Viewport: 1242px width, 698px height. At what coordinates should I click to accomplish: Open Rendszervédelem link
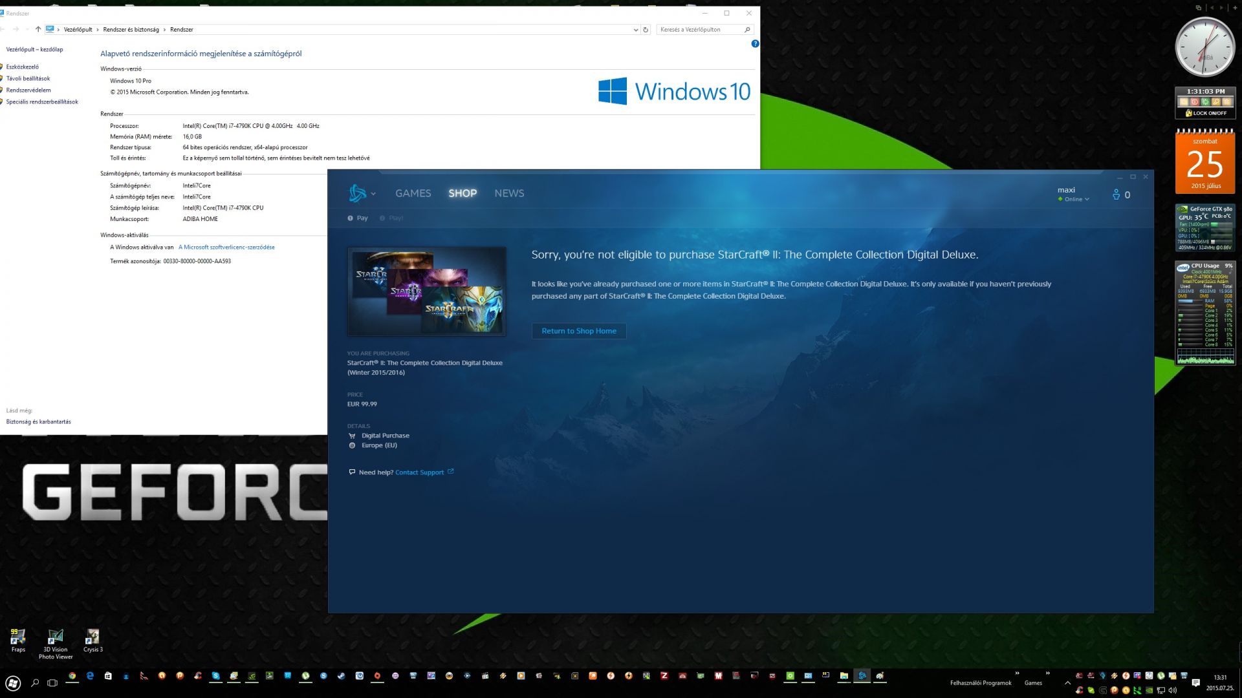click(x=28, y=90)
